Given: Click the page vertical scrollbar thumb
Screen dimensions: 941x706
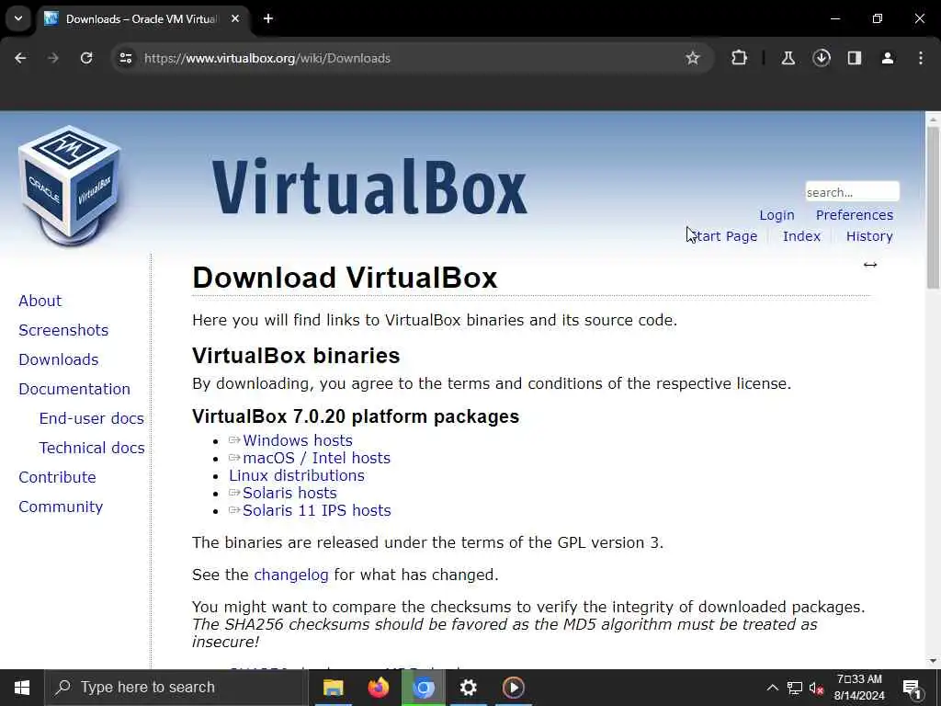Looking at the screenshot, I should pyautogui.click(x=933, y=207).
